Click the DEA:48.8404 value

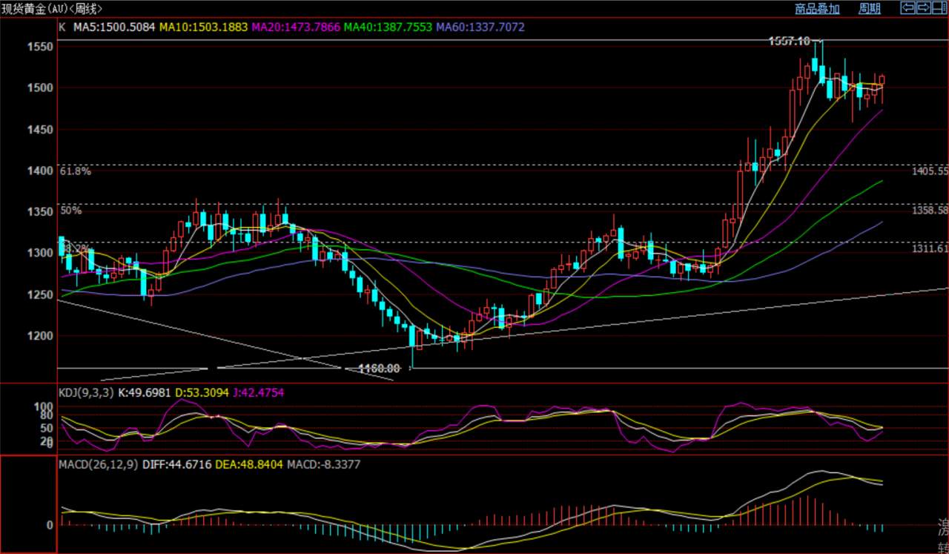coord(250,464)
